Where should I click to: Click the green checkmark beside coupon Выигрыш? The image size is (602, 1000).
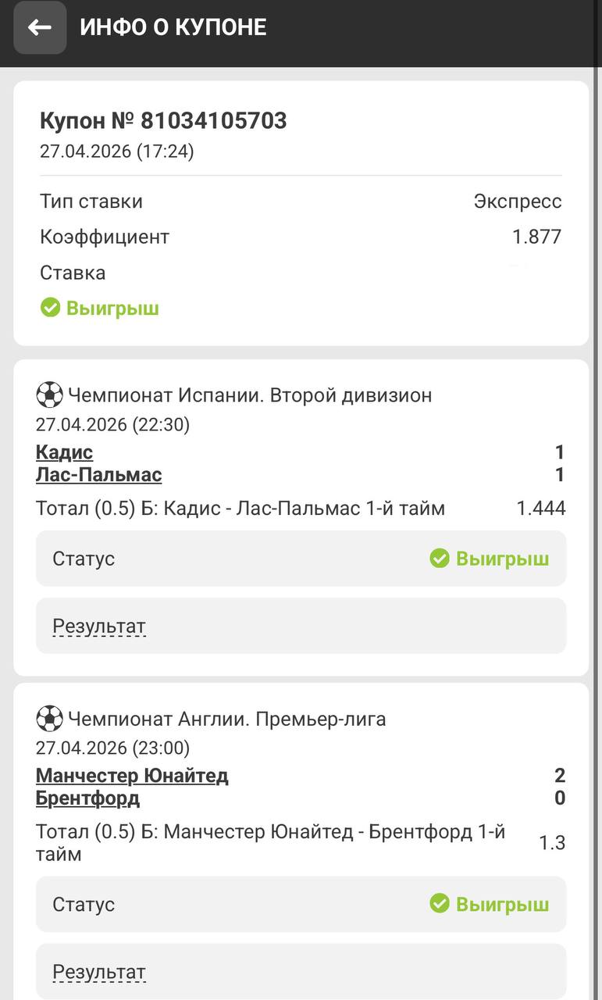pos(50,308)
